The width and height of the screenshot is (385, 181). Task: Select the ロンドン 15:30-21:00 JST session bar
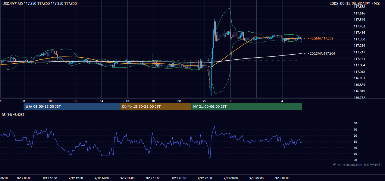pyautogui.click(x=156, y=106)
